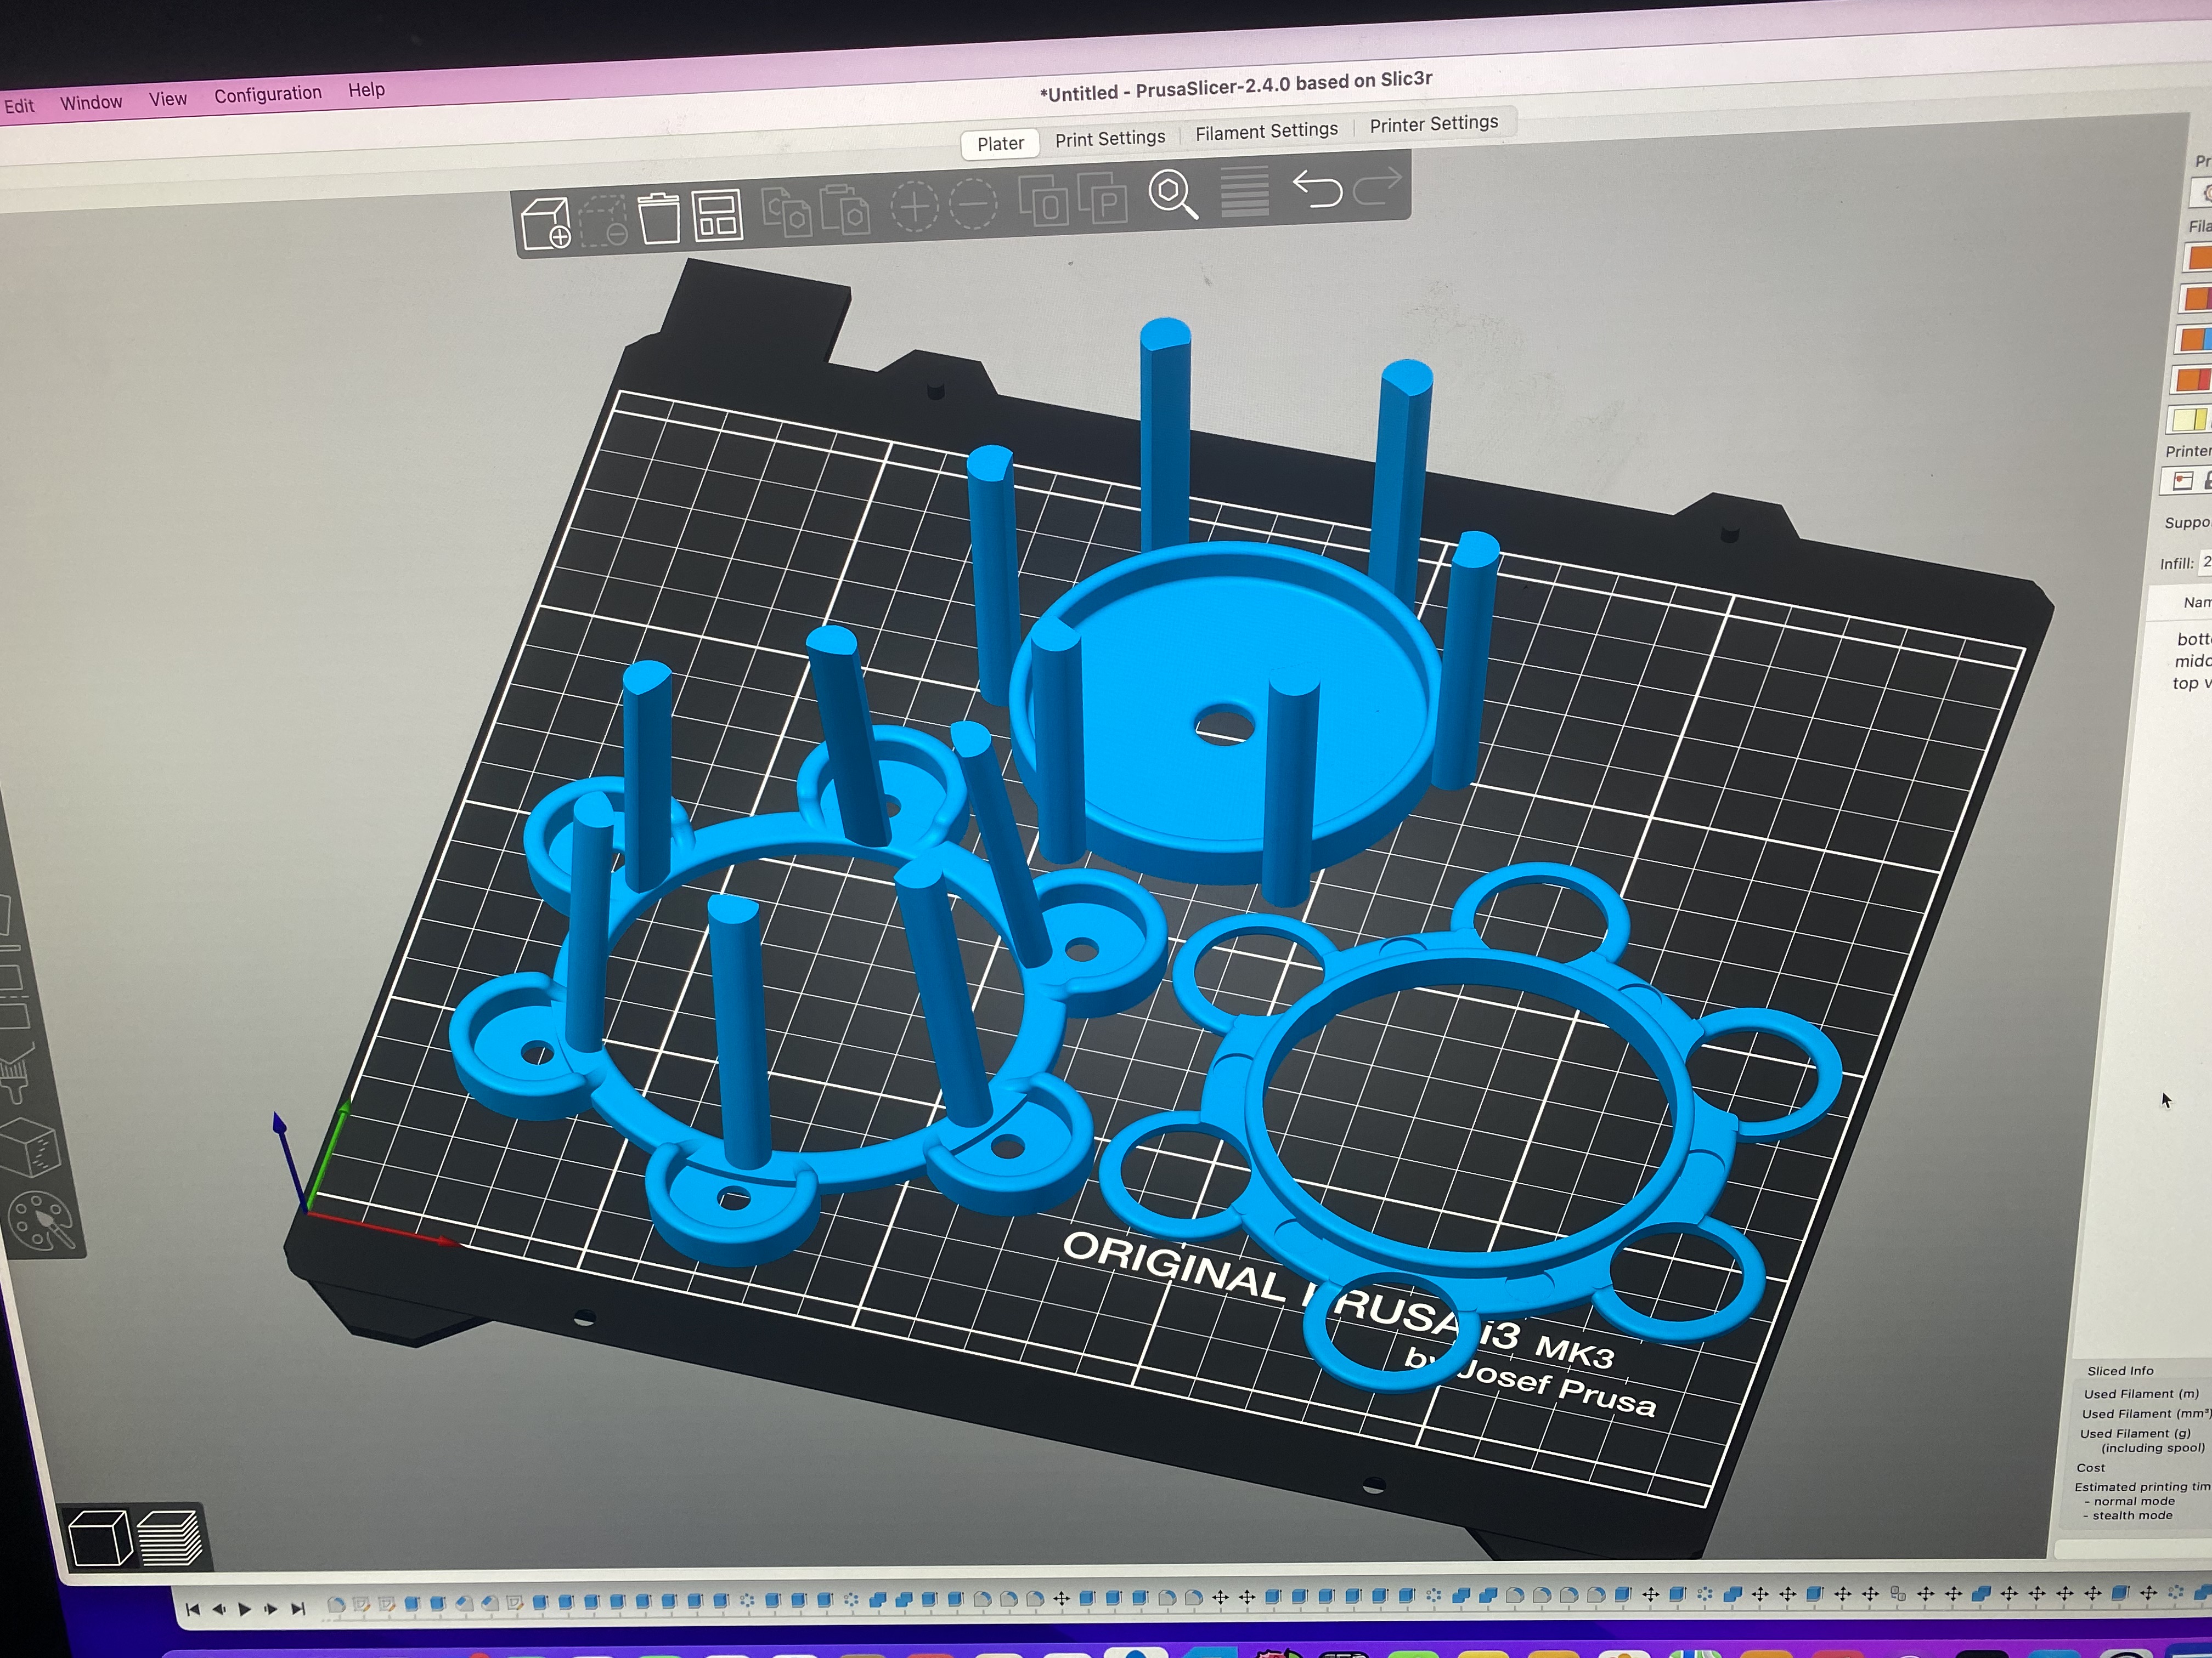Click the Copy toolbar icon
This screenshot has height=1658, width=2212.
(x=787, y=211)
